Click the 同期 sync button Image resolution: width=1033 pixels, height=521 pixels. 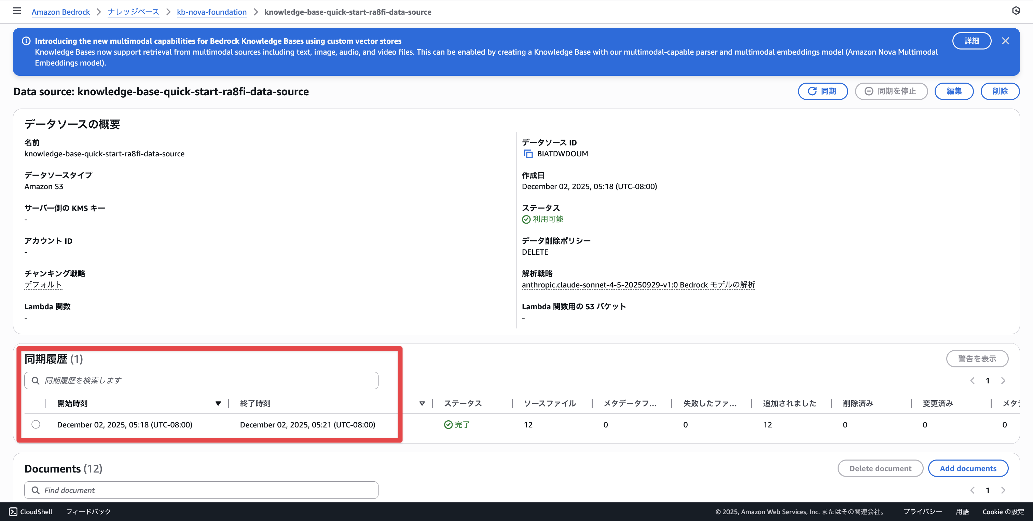(823, 91)
